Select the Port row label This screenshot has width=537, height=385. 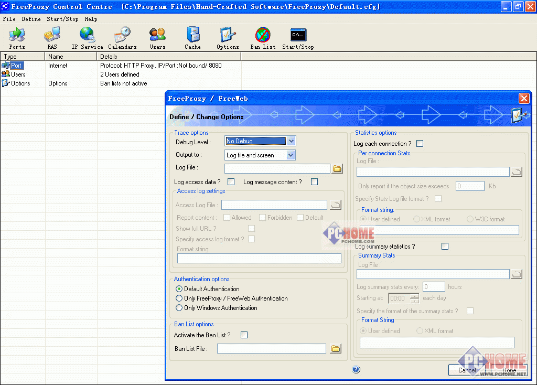[x=16, y=66]
